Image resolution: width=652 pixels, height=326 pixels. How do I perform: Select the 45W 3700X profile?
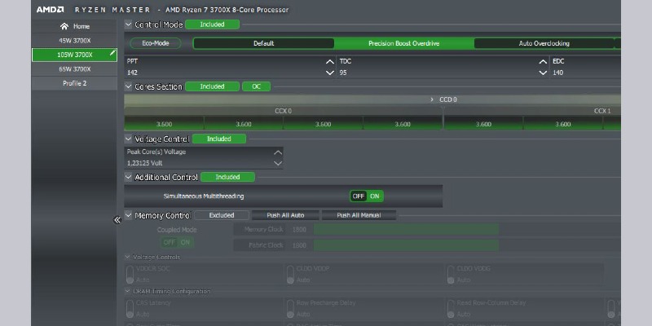[x=75, y=40]
